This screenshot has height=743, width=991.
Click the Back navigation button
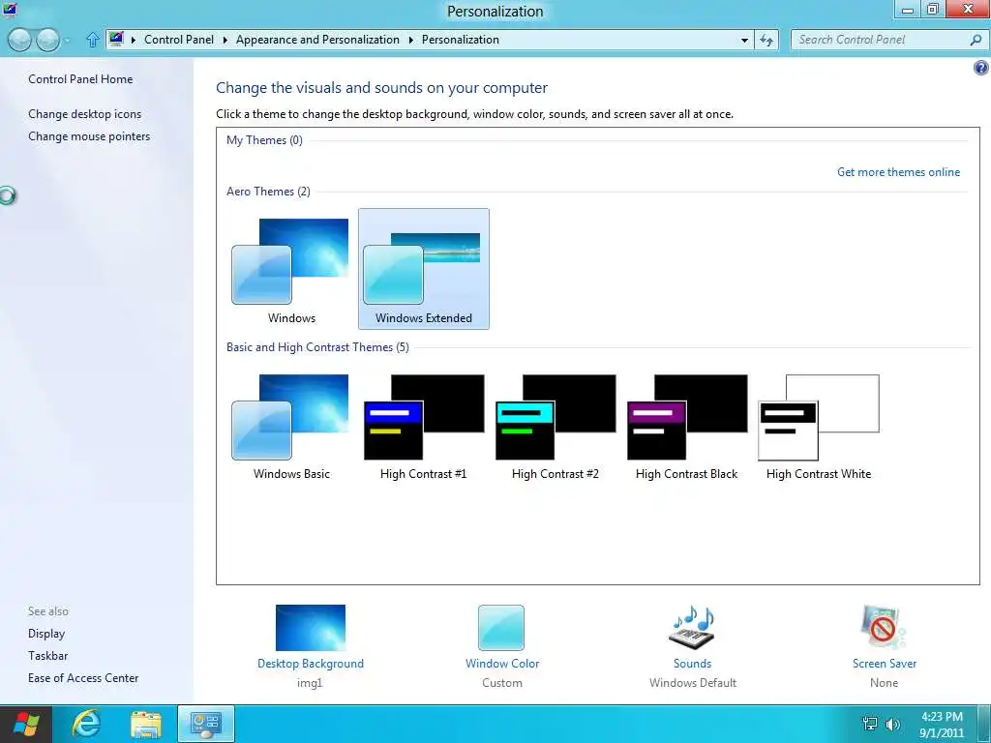pos(19,40)
